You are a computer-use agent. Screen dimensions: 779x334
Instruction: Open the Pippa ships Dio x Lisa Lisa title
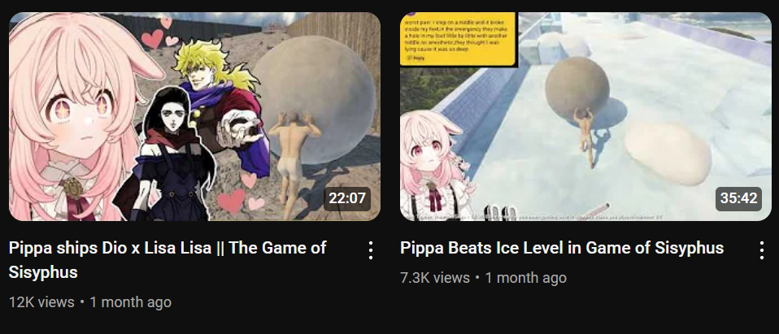point(168,259)
